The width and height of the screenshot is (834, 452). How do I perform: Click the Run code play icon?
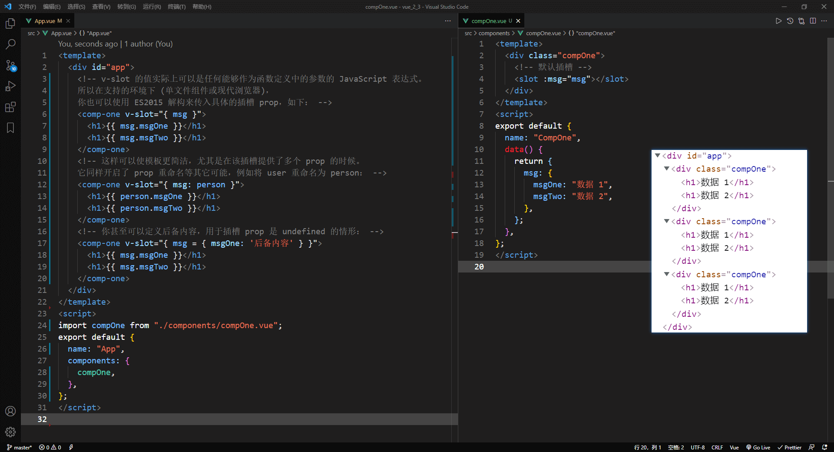[x=778, y=21]
